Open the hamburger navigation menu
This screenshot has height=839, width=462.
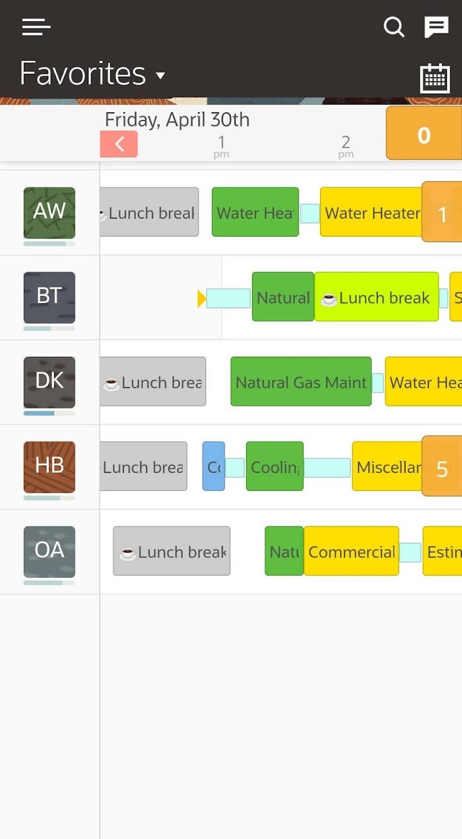36,27
